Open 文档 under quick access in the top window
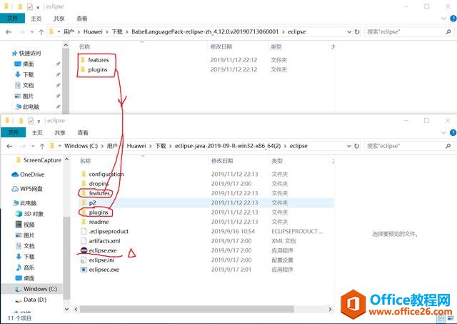The width and height of the screenshot is (457, 324). 29,85
